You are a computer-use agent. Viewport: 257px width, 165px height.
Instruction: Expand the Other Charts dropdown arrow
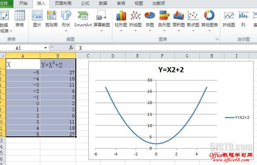210,30
